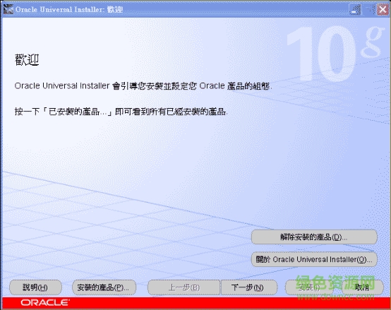Minimize the installer window
The height and width of the screenshot is (310, 391).
(x=355, y=10)
